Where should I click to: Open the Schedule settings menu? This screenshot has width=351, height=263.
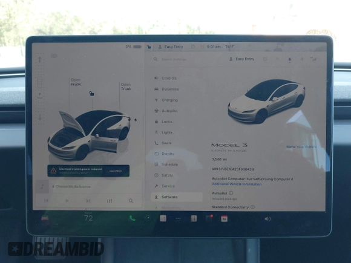166,164
